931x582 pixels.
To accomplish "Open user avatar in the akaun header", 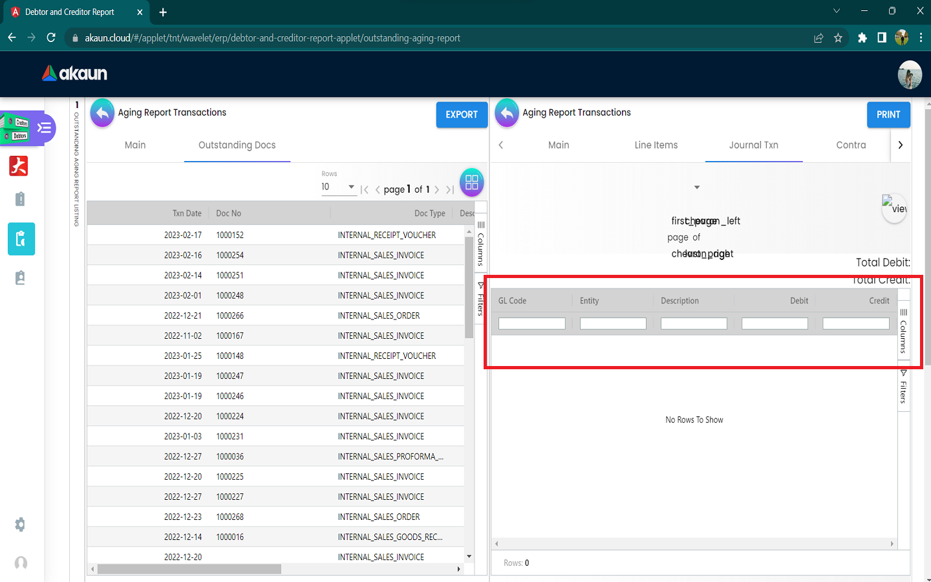I will (x=909, y=74).
